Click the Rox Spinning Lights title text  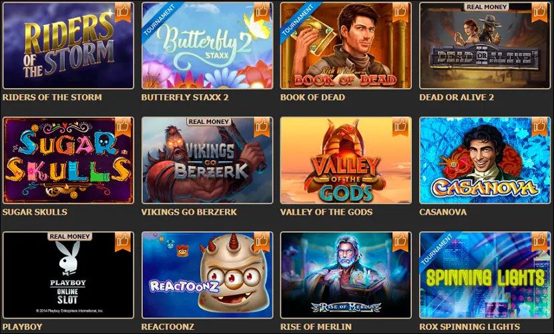469,327
